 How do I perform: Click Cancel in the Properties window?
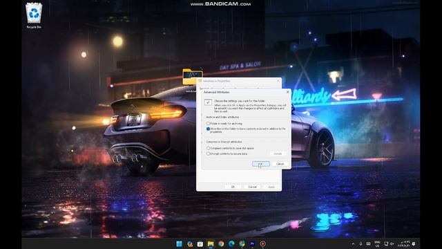pyautogui.click(x=252, y=187)
